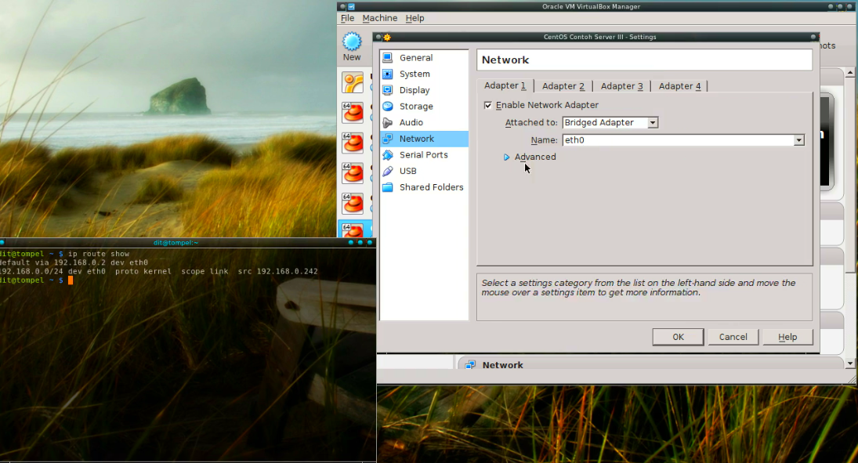Click the Help button in settings dialog
Image resolution: width=858 pixels, height=463 pixels.
[x=787, y=337]
